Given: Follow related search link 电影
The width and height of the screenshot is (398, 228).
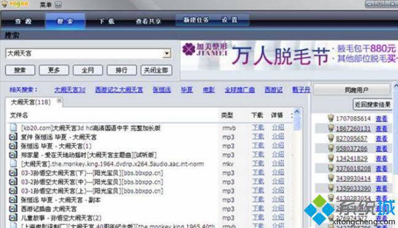Looking at the screenshot, I should (209, 90).
